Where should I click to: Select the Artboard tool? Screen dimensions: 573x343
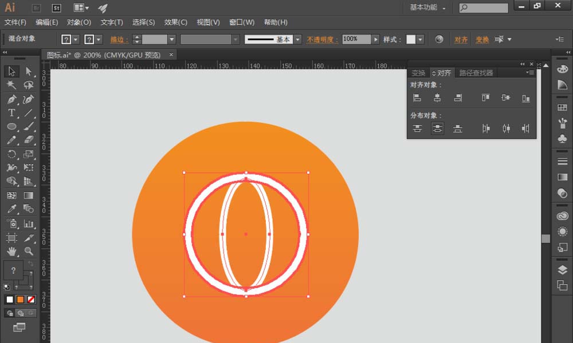point(11,238)
